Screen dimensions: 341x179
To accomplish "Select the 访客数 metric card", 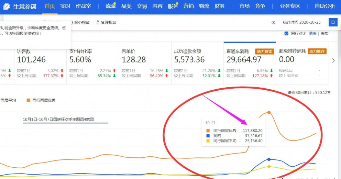I will [41, 63].
